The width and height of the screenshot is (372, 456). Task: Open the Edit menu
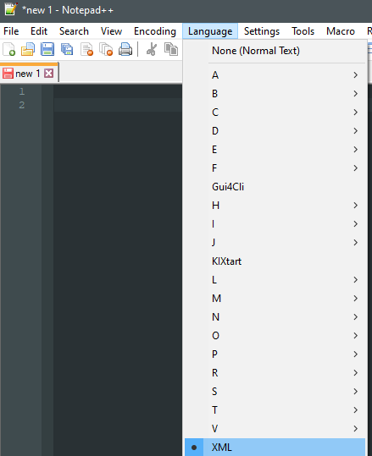(39, 31)
